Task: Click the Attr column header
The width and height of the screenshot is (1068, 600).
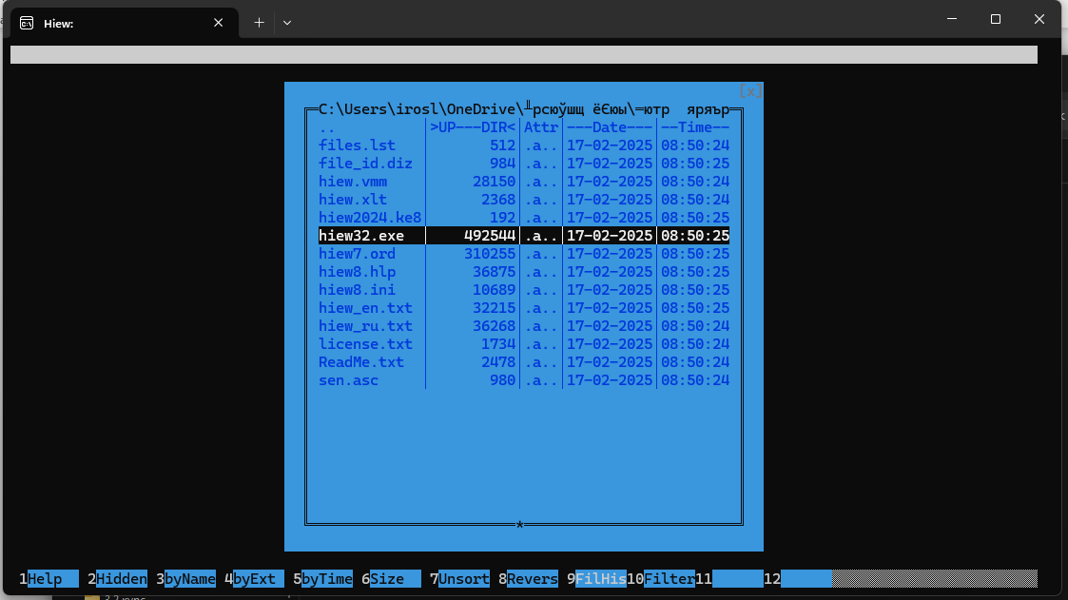Action: [x=541, y=127]
